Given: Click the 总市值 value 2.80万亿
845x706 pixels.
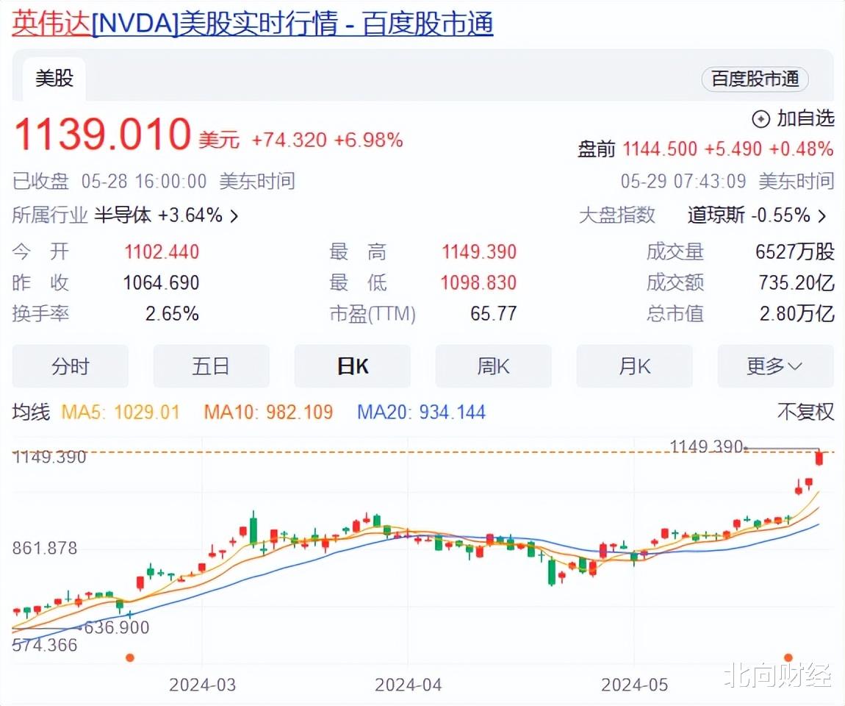Looking at the screenshot, I should click(797, 313).
